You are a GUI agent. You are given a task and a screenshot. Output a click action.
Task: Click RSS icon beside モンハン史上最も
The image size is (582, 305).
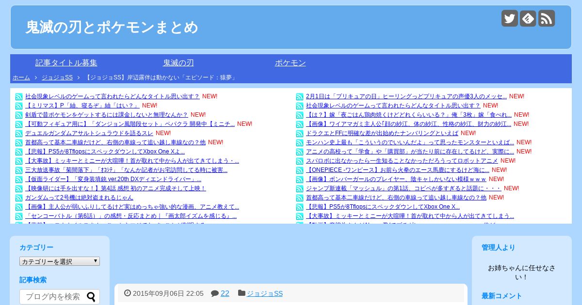300,143
